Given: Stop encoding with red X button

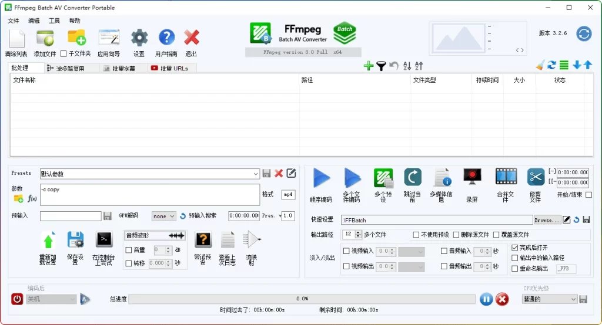Looking at the screenshot, I should click(502, 299).
